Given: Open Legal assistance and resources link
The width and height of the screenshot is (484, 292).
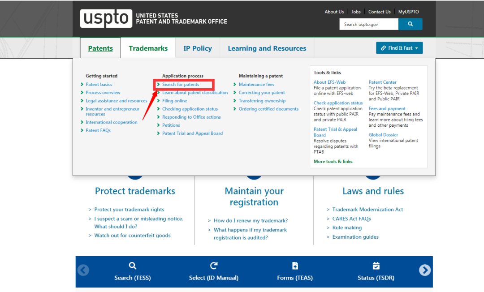Looking at the screenshot, I should pos(117,100).
